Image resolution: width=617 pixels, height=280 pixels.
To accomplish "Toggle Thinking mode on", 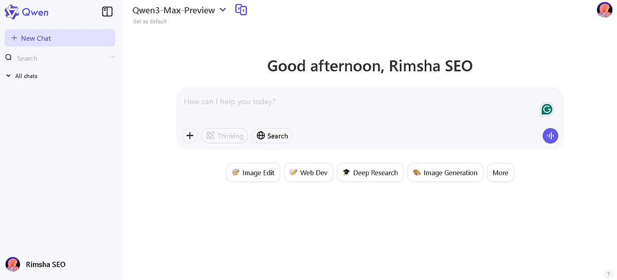I will 225,136.
